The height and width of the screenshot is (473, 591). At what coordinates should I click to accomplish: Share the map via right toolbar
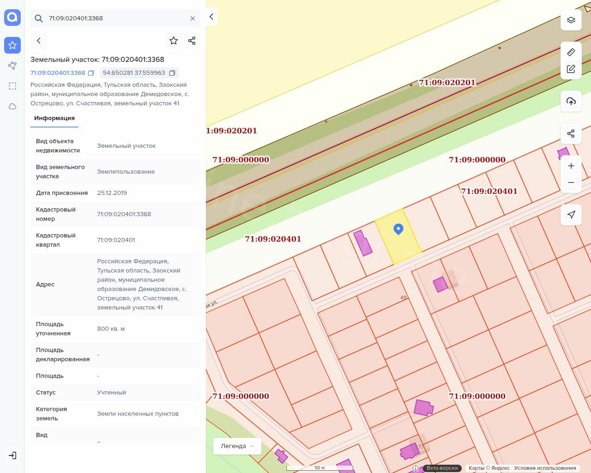(571, 133)
